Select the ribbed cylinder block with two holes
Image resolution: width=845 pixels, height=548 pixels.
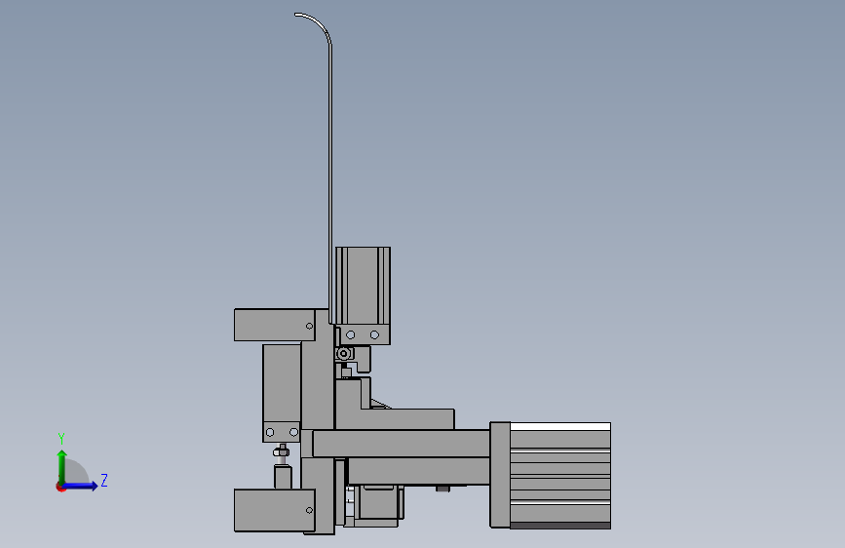coord(363,295)
